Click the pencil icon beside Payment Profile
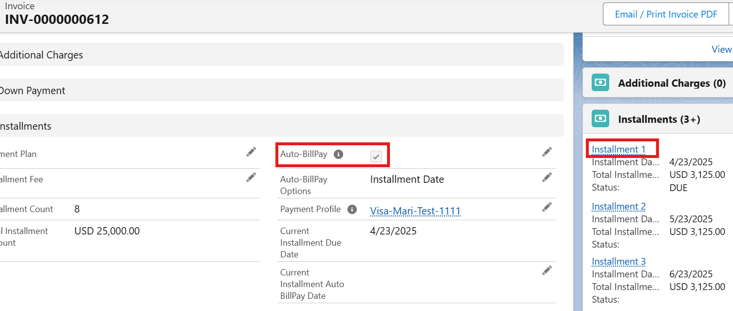This screenshot has height=311, width=733. click(547, 207)
